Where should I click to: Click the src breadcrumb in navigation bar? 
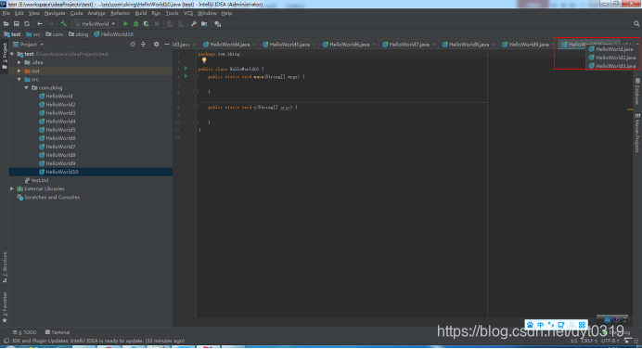(33, 34)
